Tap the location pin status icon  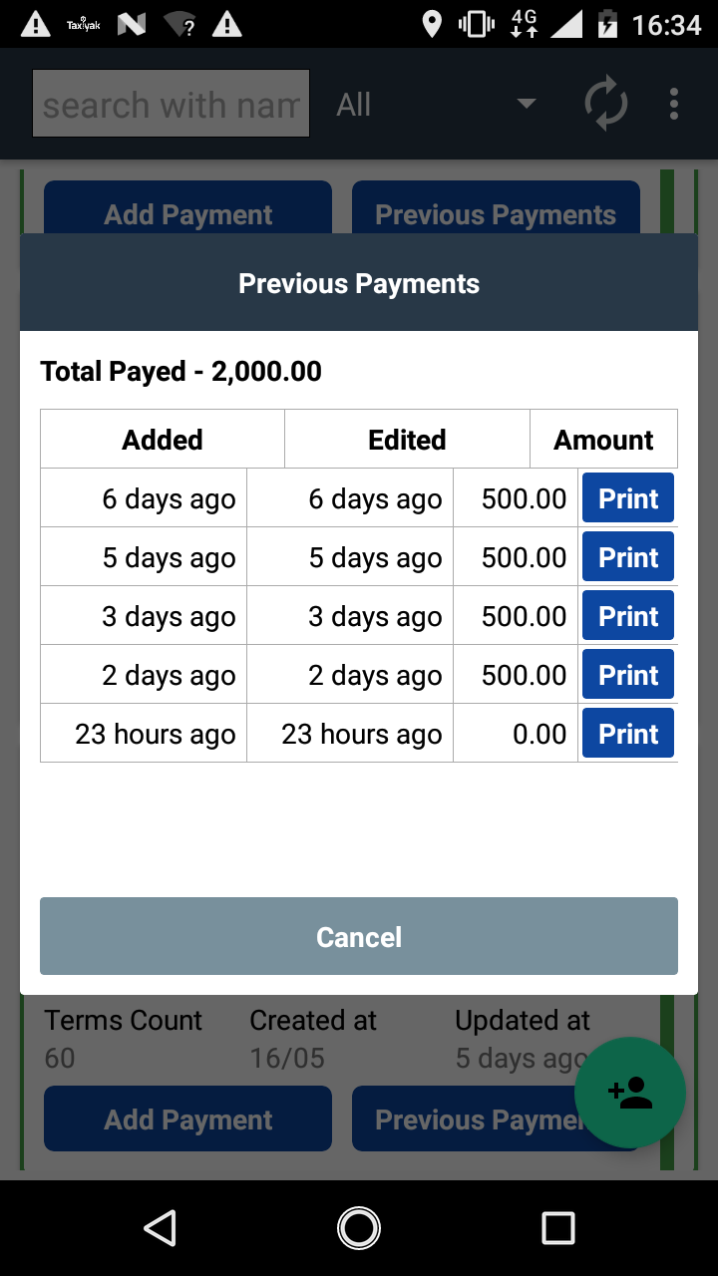432,24
